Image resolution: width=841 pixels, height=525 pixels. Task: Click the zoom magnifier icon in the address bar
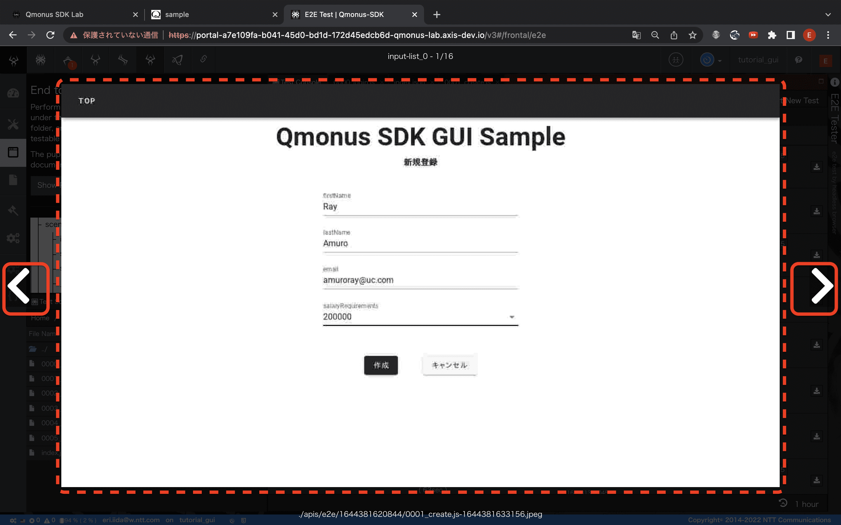655,35
